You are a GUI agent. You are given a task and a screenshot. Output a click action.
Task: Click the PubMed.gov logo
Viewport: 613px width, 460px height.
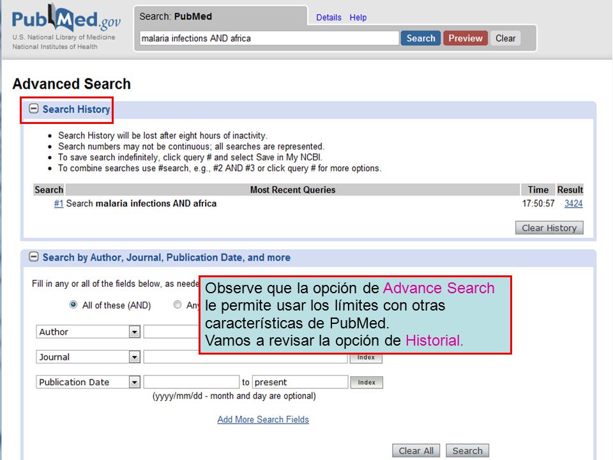tap(66, 20)
